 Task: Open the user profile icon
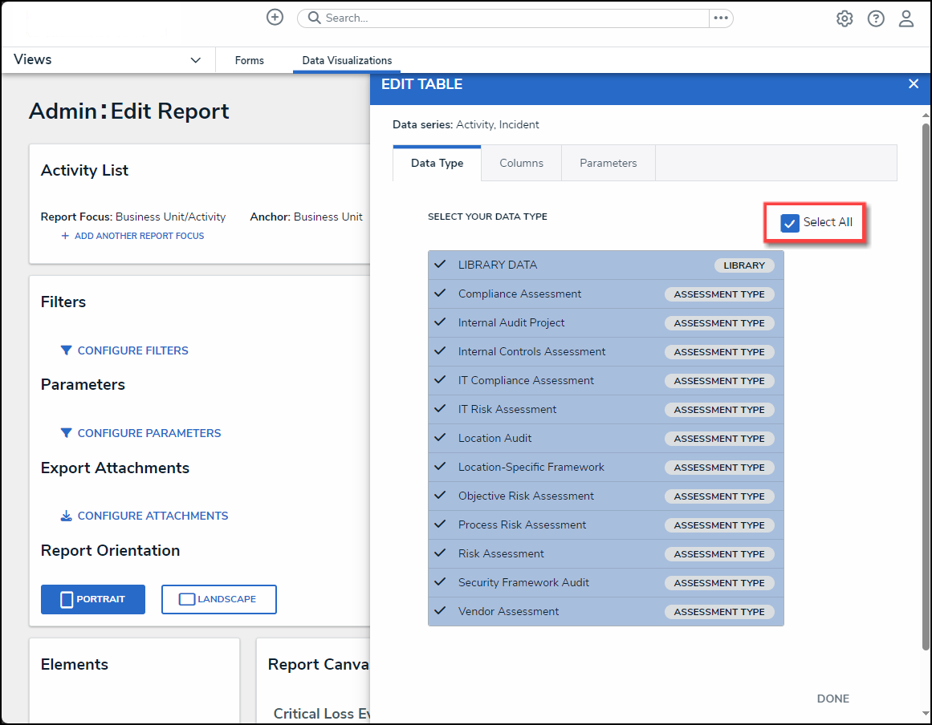click(x=906, y=18)
